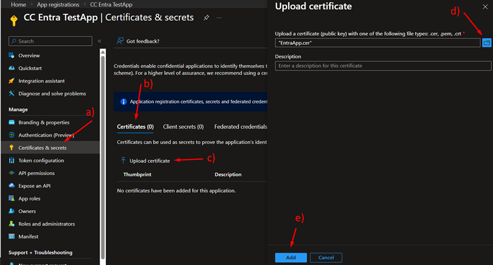Screen dimensions: 493x265
Task: Switch to the Federated credentials tab
Action: click(240, 127)
